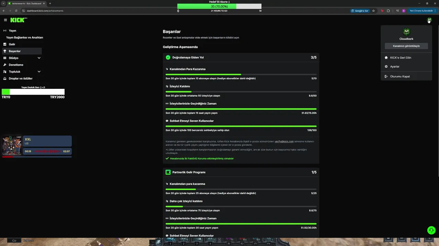Click the 51.92/30.00h value
This screenshot has width=439, height=246.
[309, 228]
